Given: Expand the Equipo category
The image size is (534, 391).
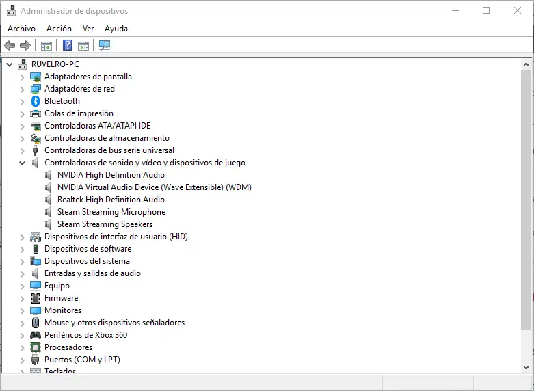Looking at the screenshot, I should click(x=22, y=286).
